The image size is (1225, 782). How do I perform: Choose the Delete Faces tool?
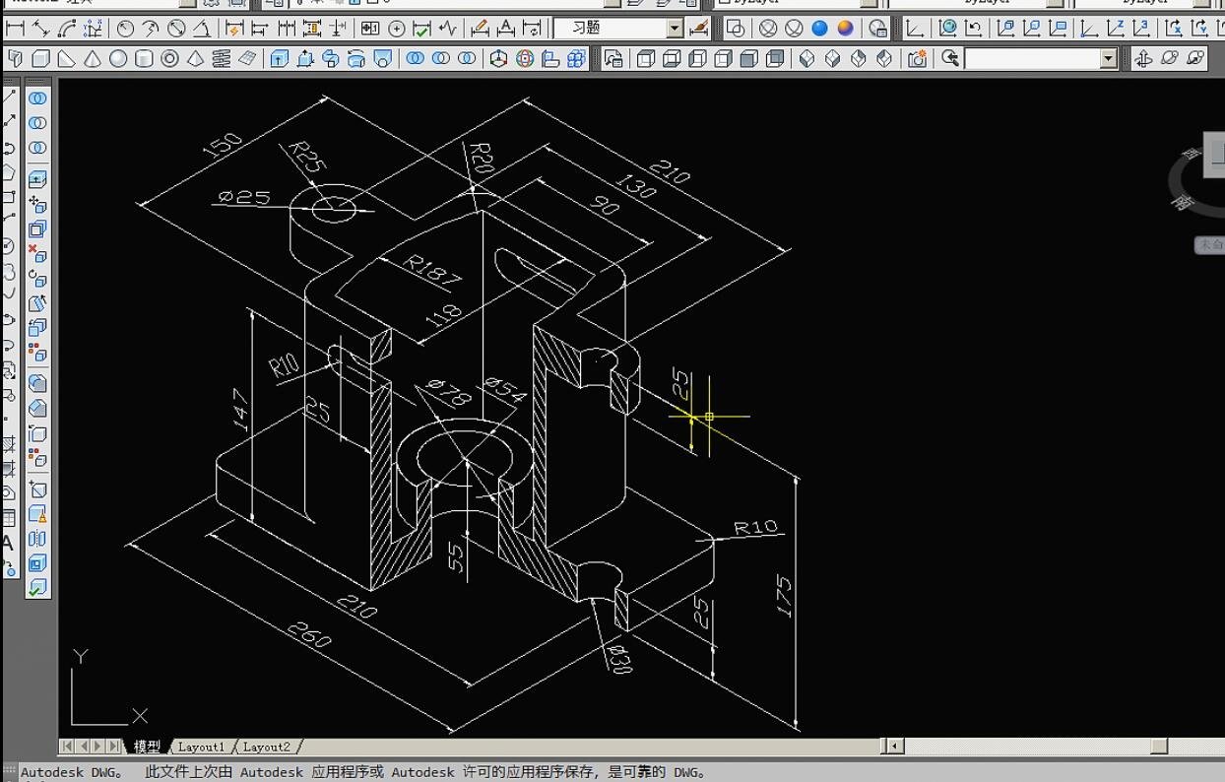(37, 254)
